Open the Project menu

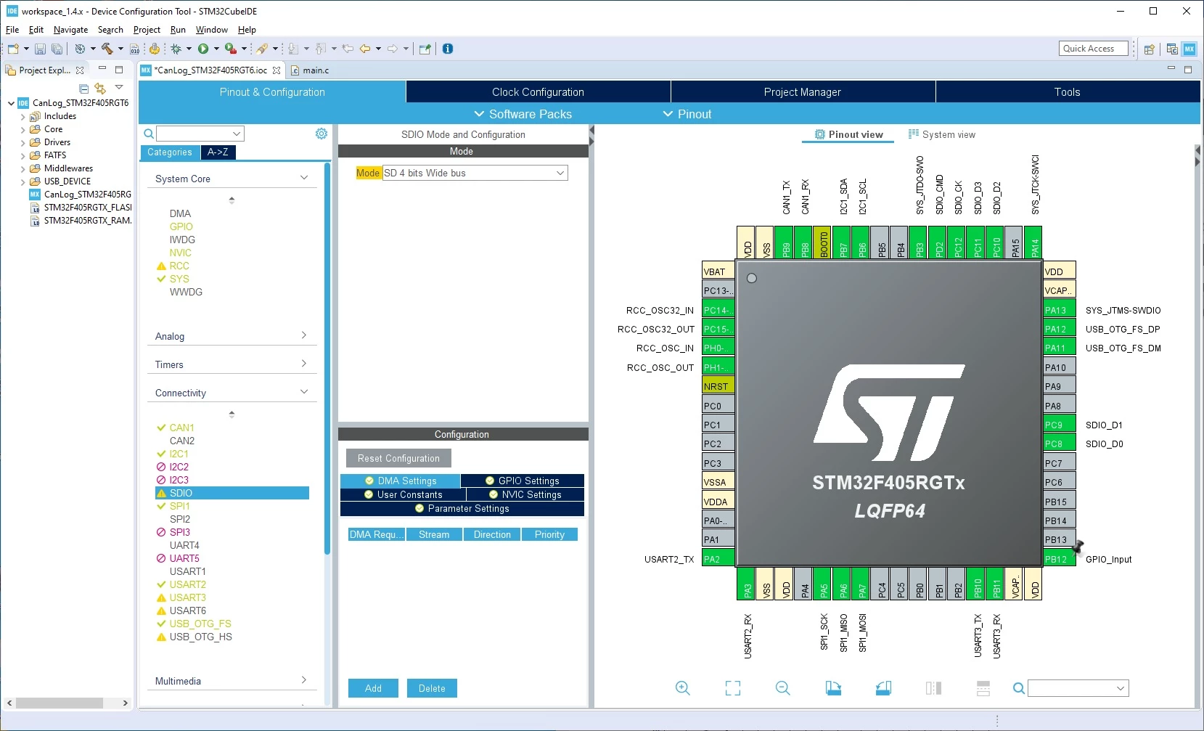[x=147, y=30]
